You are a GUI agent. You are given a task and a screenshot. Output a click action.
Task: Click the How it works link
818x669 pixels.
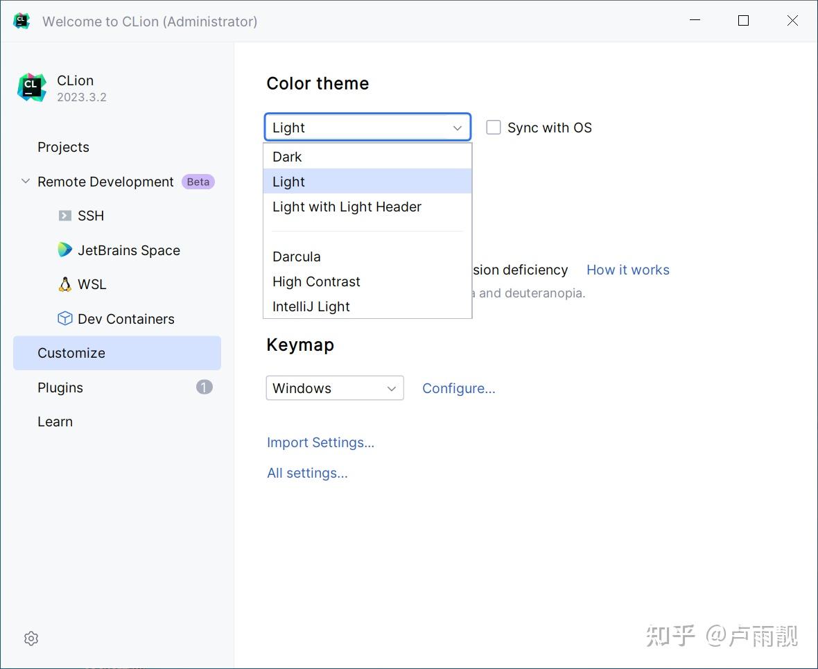click(x=628, y=270)
